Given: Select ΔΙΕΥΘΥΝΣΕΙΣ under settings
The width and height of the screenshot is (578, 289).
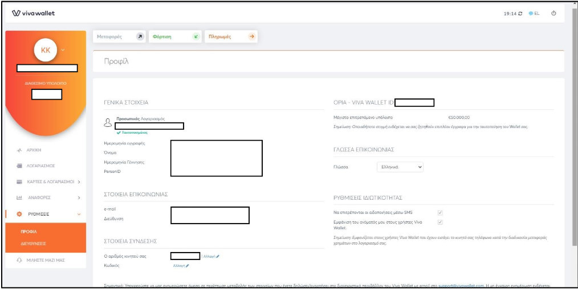Looking at the screenshot, I should pyautogui.click(x=34, y=243).
